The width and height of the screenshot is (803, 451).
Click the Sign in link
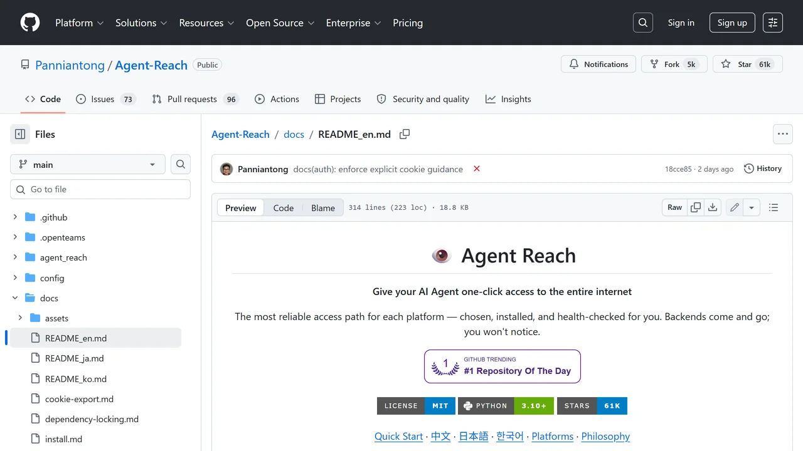(681, 23)
